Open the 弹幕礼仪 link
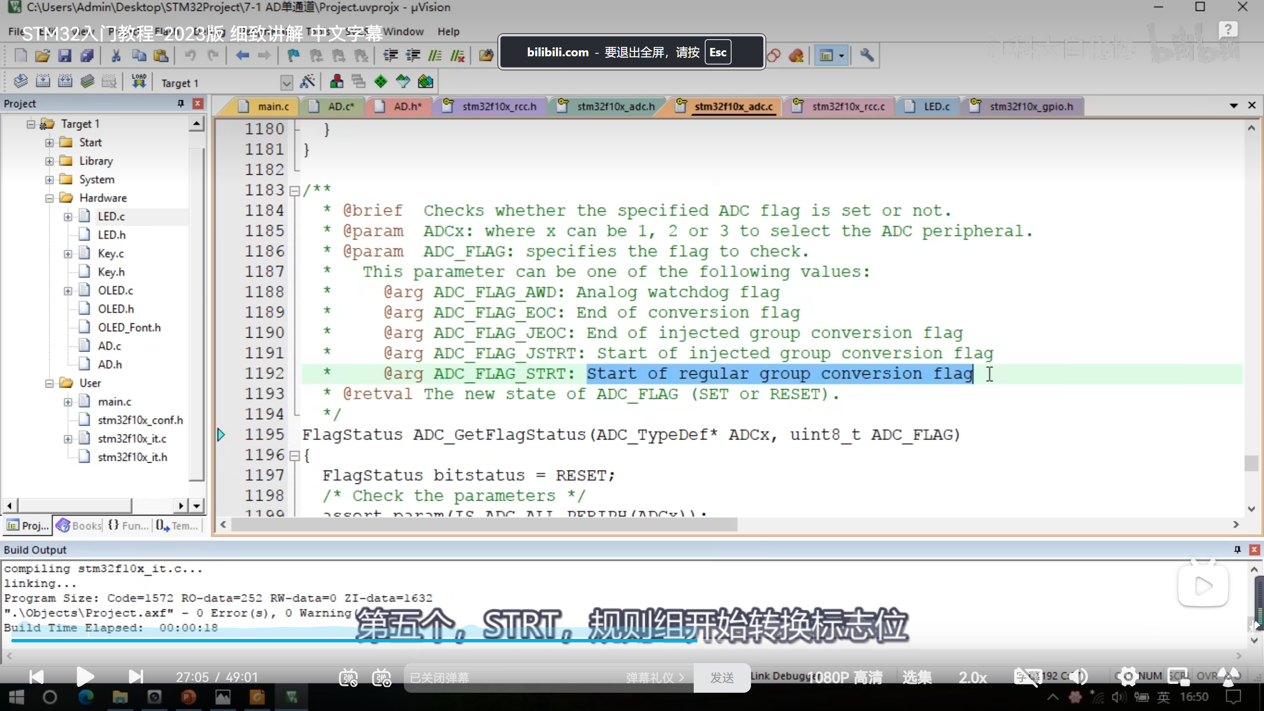The image size is (1264, 711). tap(655, 677)
